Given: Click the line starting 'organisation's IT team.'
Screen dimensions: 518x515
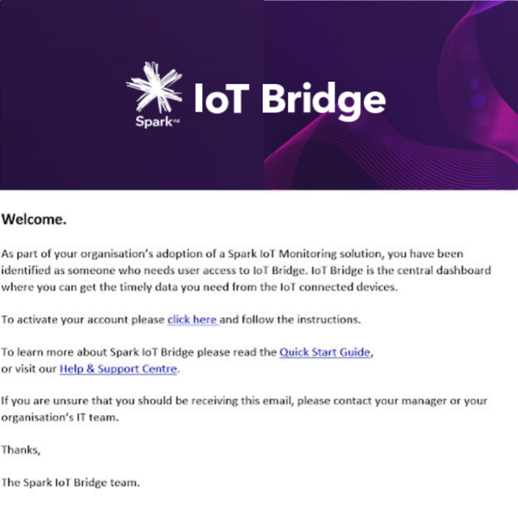Looking at the screenshot, I should pyautogui.click(x=60, y=418).
